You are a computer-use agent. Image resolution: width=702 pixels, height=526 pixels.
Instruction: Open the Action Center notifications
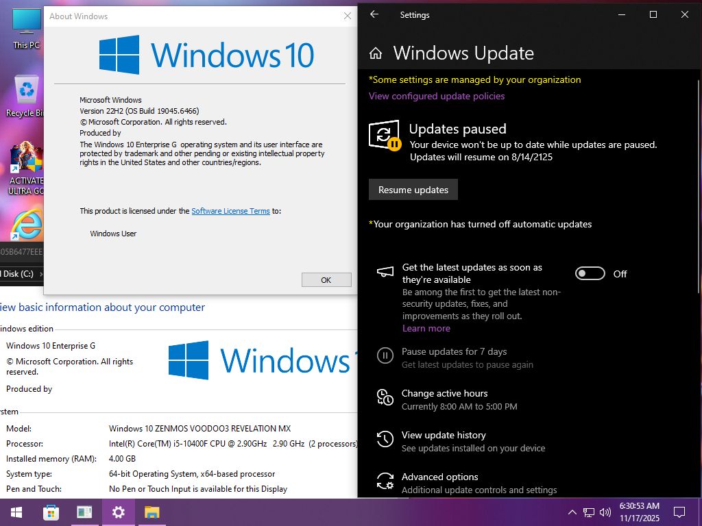tap(679, 512)
